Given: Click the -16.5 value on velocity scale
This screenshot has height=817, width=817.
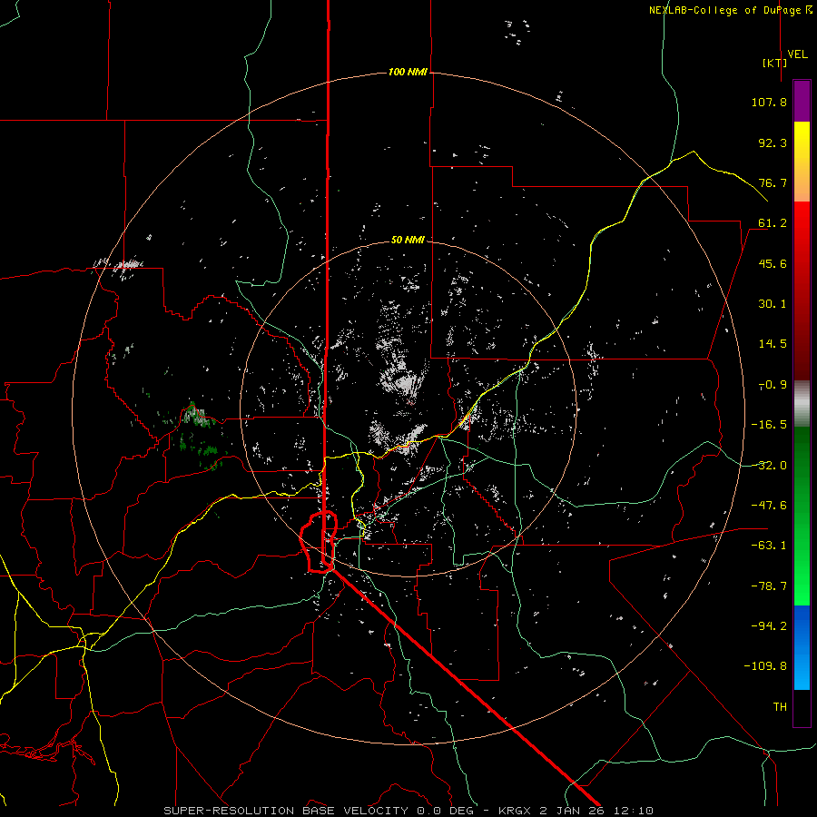Looking at the screenshot, I should [769, 425].
